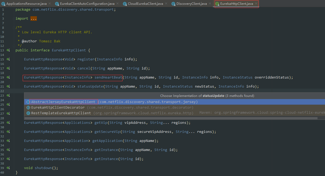This screenshot has width=325, height=176.
Task: Close EurekaClientAutoConfiguration.java tab
Action: click(x=117, y=4)
